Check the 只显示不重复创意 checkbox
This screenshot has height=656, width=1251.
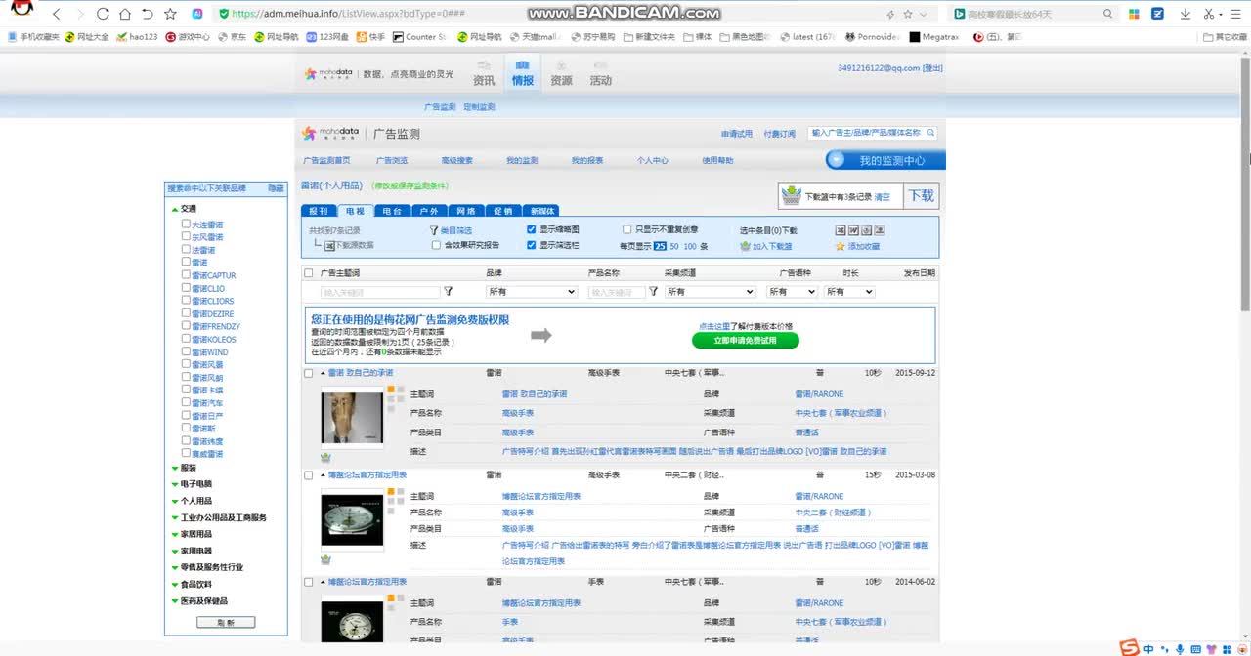point(627,229)
